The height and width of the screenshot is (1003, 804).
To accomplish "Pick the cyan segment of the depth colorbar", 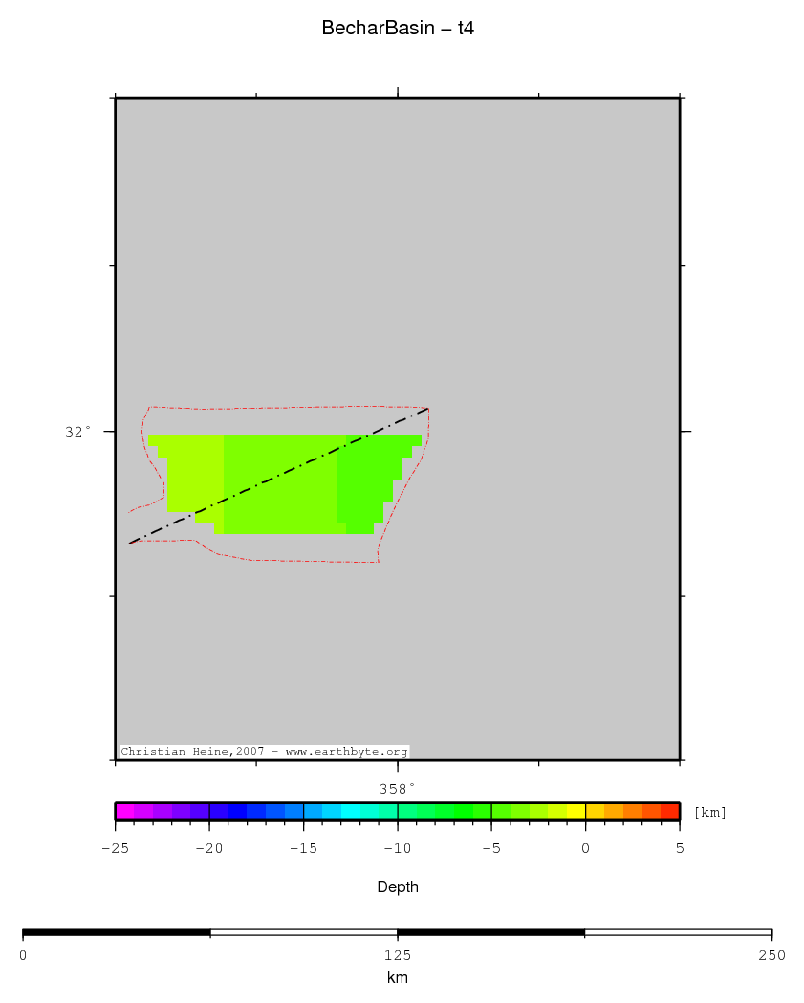I will click(350, 811).
